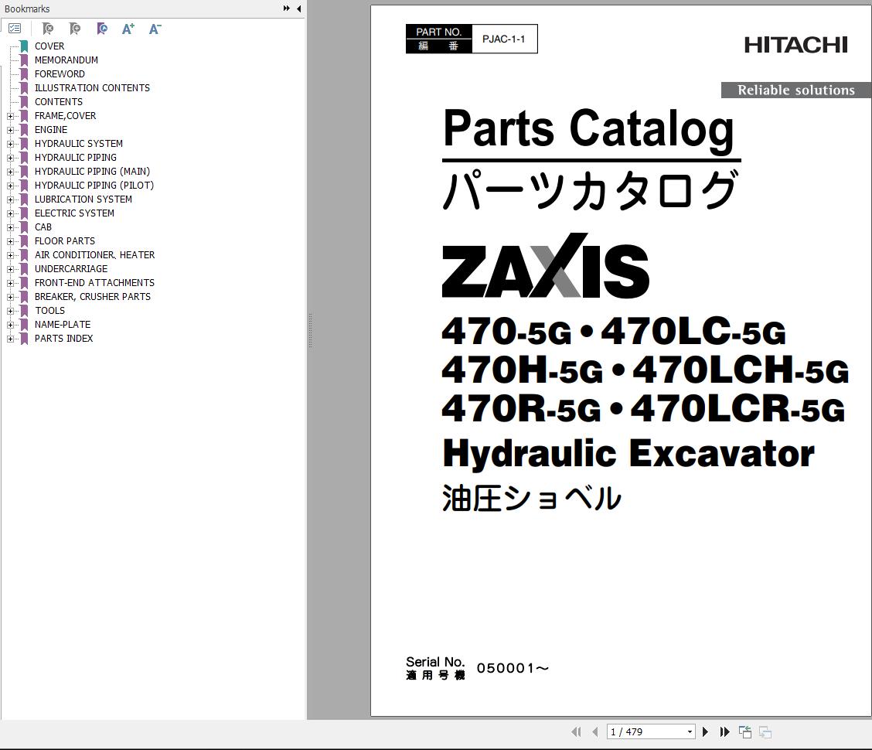872x750 pixels.
Task: Click the double-arrow expand panel icon
Action: tap(286, 9)
